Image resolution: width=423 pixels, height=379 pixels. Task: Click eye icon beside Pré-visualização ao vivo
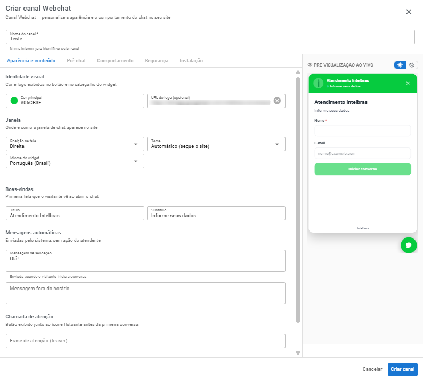310,65
